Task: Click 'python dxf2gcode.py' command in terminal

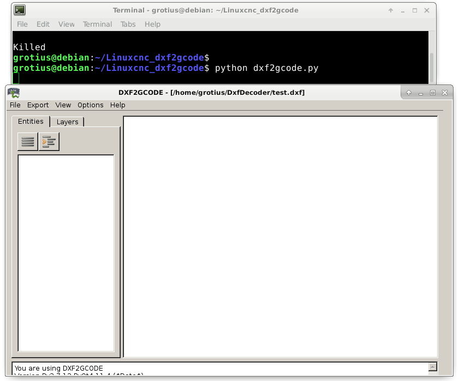Action: coord(266,68)
